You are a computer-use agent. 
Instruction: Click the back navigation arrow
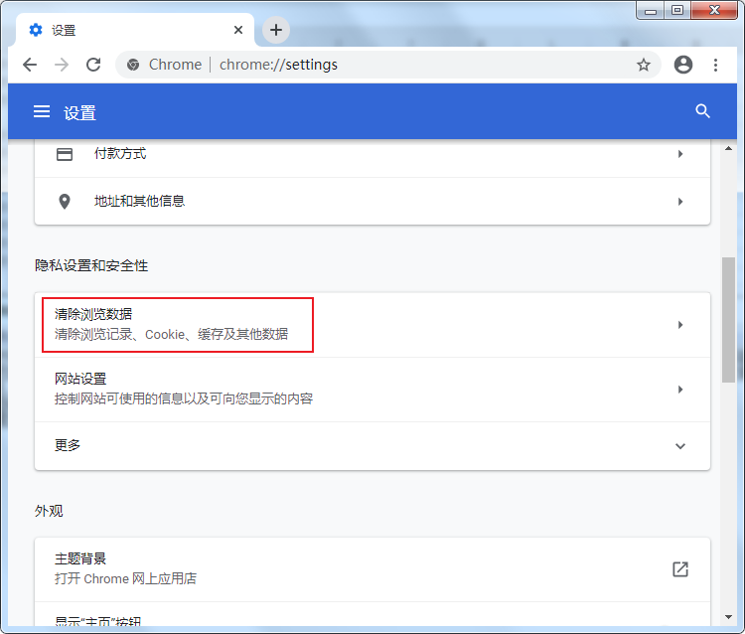click(x=30, y=65)
